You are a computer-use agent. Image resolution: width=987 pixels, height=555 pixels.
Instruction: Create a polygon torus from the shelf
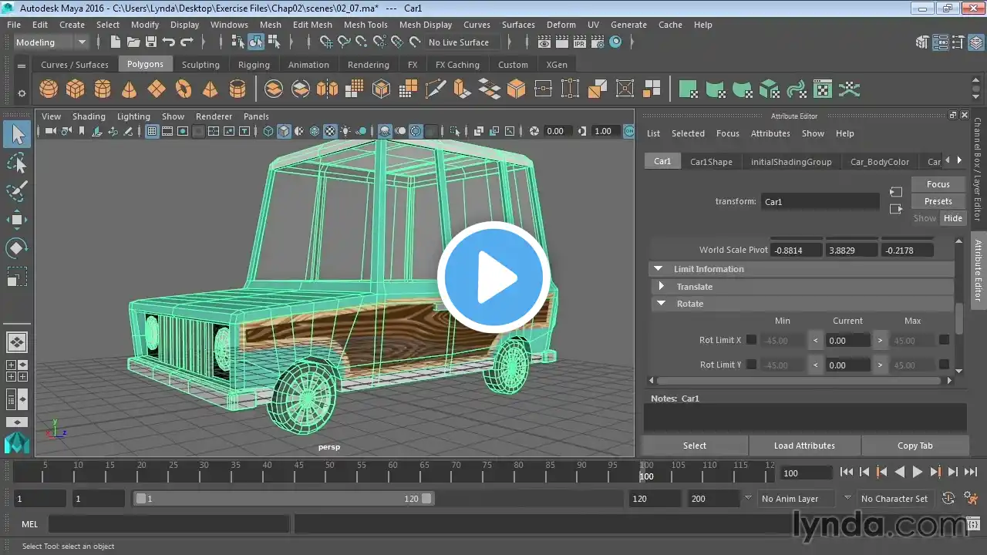pos(184,89)
